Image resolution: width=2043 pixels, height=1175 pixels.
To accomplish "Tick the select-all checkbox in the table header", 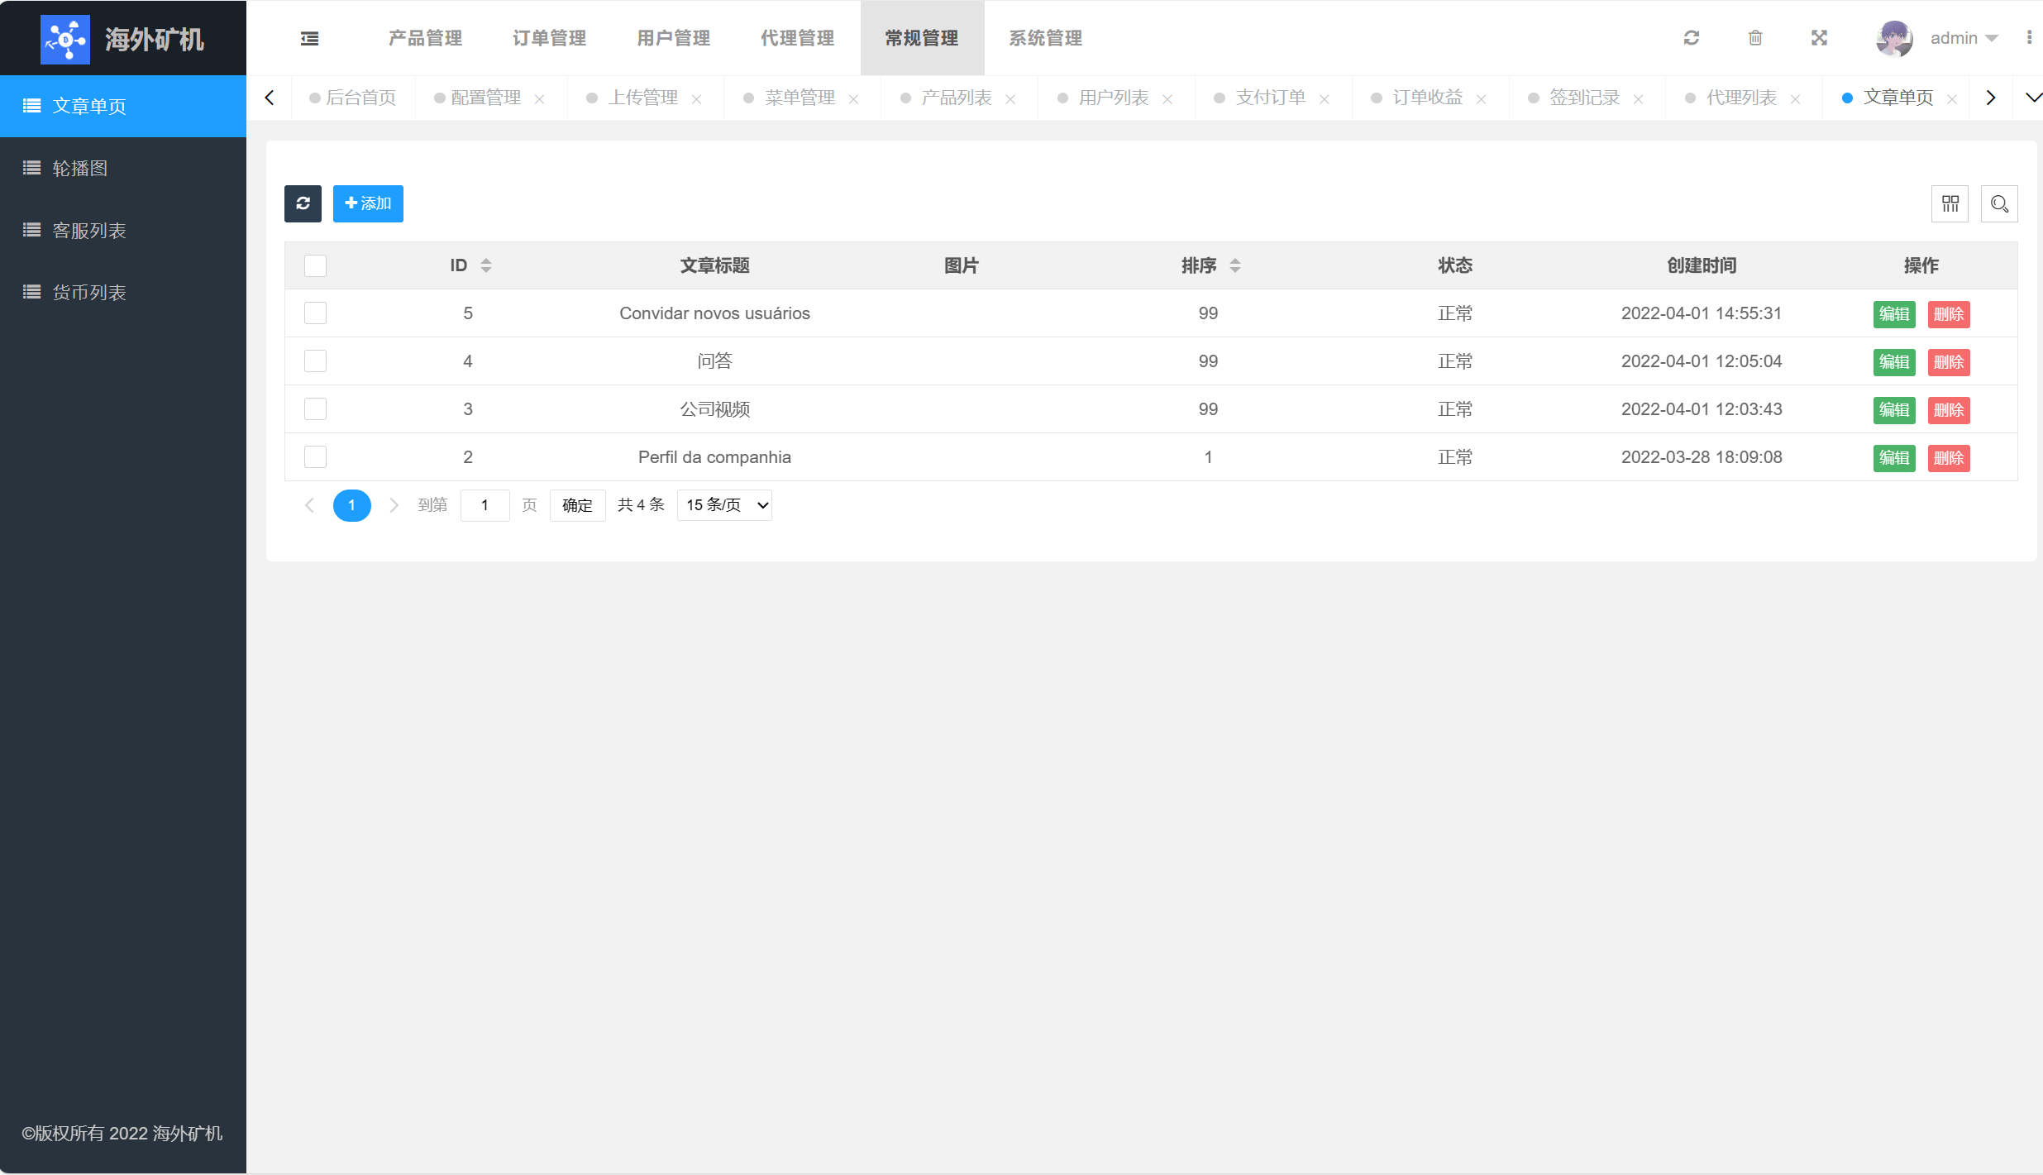I will pyautogui.click(x=315, y=265).
